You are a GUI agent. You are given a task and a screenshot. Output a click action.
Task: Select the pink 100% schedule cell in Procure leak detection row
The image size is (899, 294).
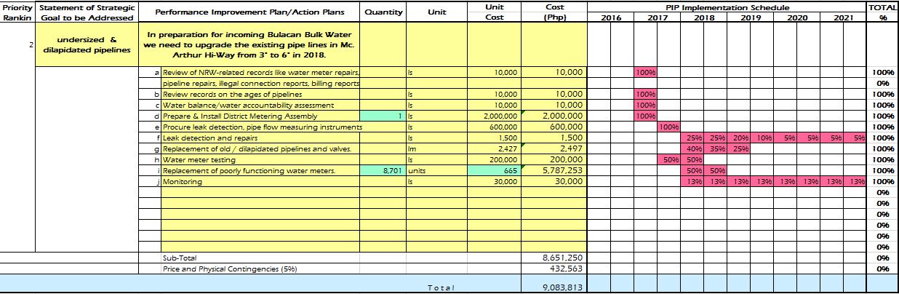(668, 127)
